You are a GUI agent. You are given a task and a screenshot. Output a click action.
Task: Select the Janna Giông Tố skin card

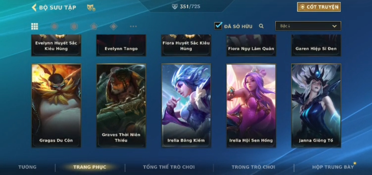316,105
